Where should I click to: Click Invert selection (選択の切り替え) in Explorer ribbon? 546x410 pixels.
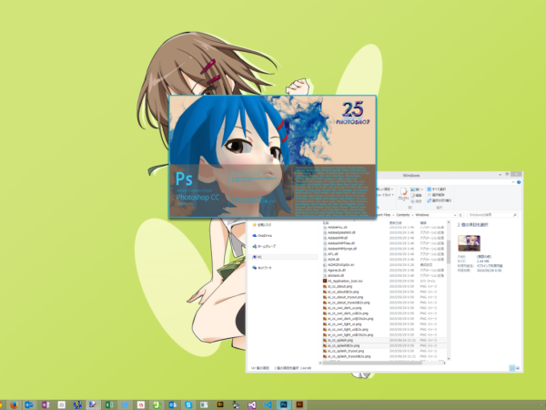[x=440, y=200]
